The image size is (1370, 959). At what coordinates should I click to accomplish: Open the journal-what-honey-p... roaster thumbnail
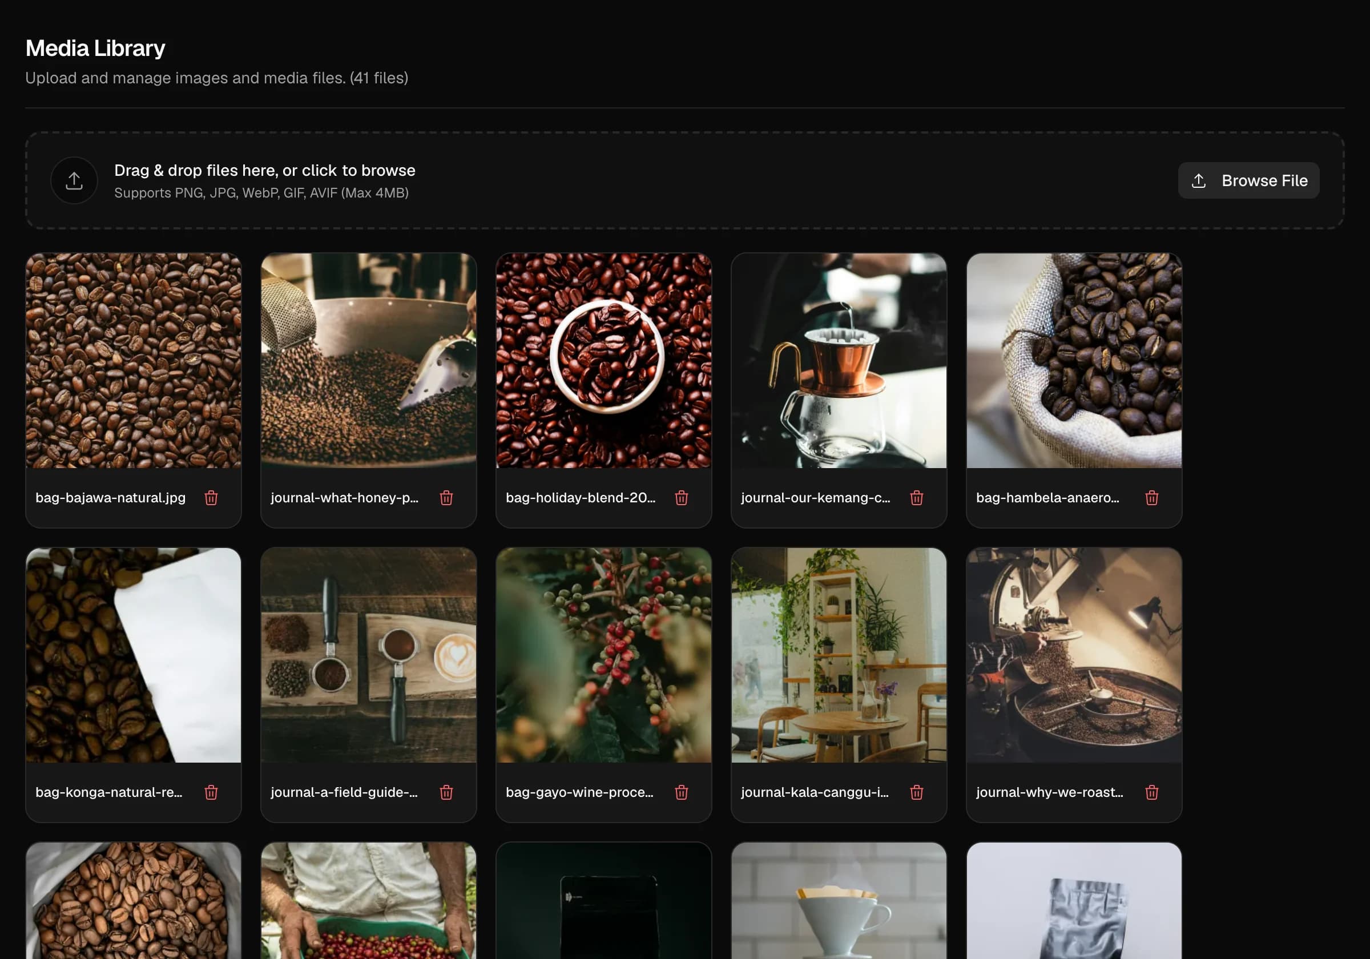click(x=369, y=360)
